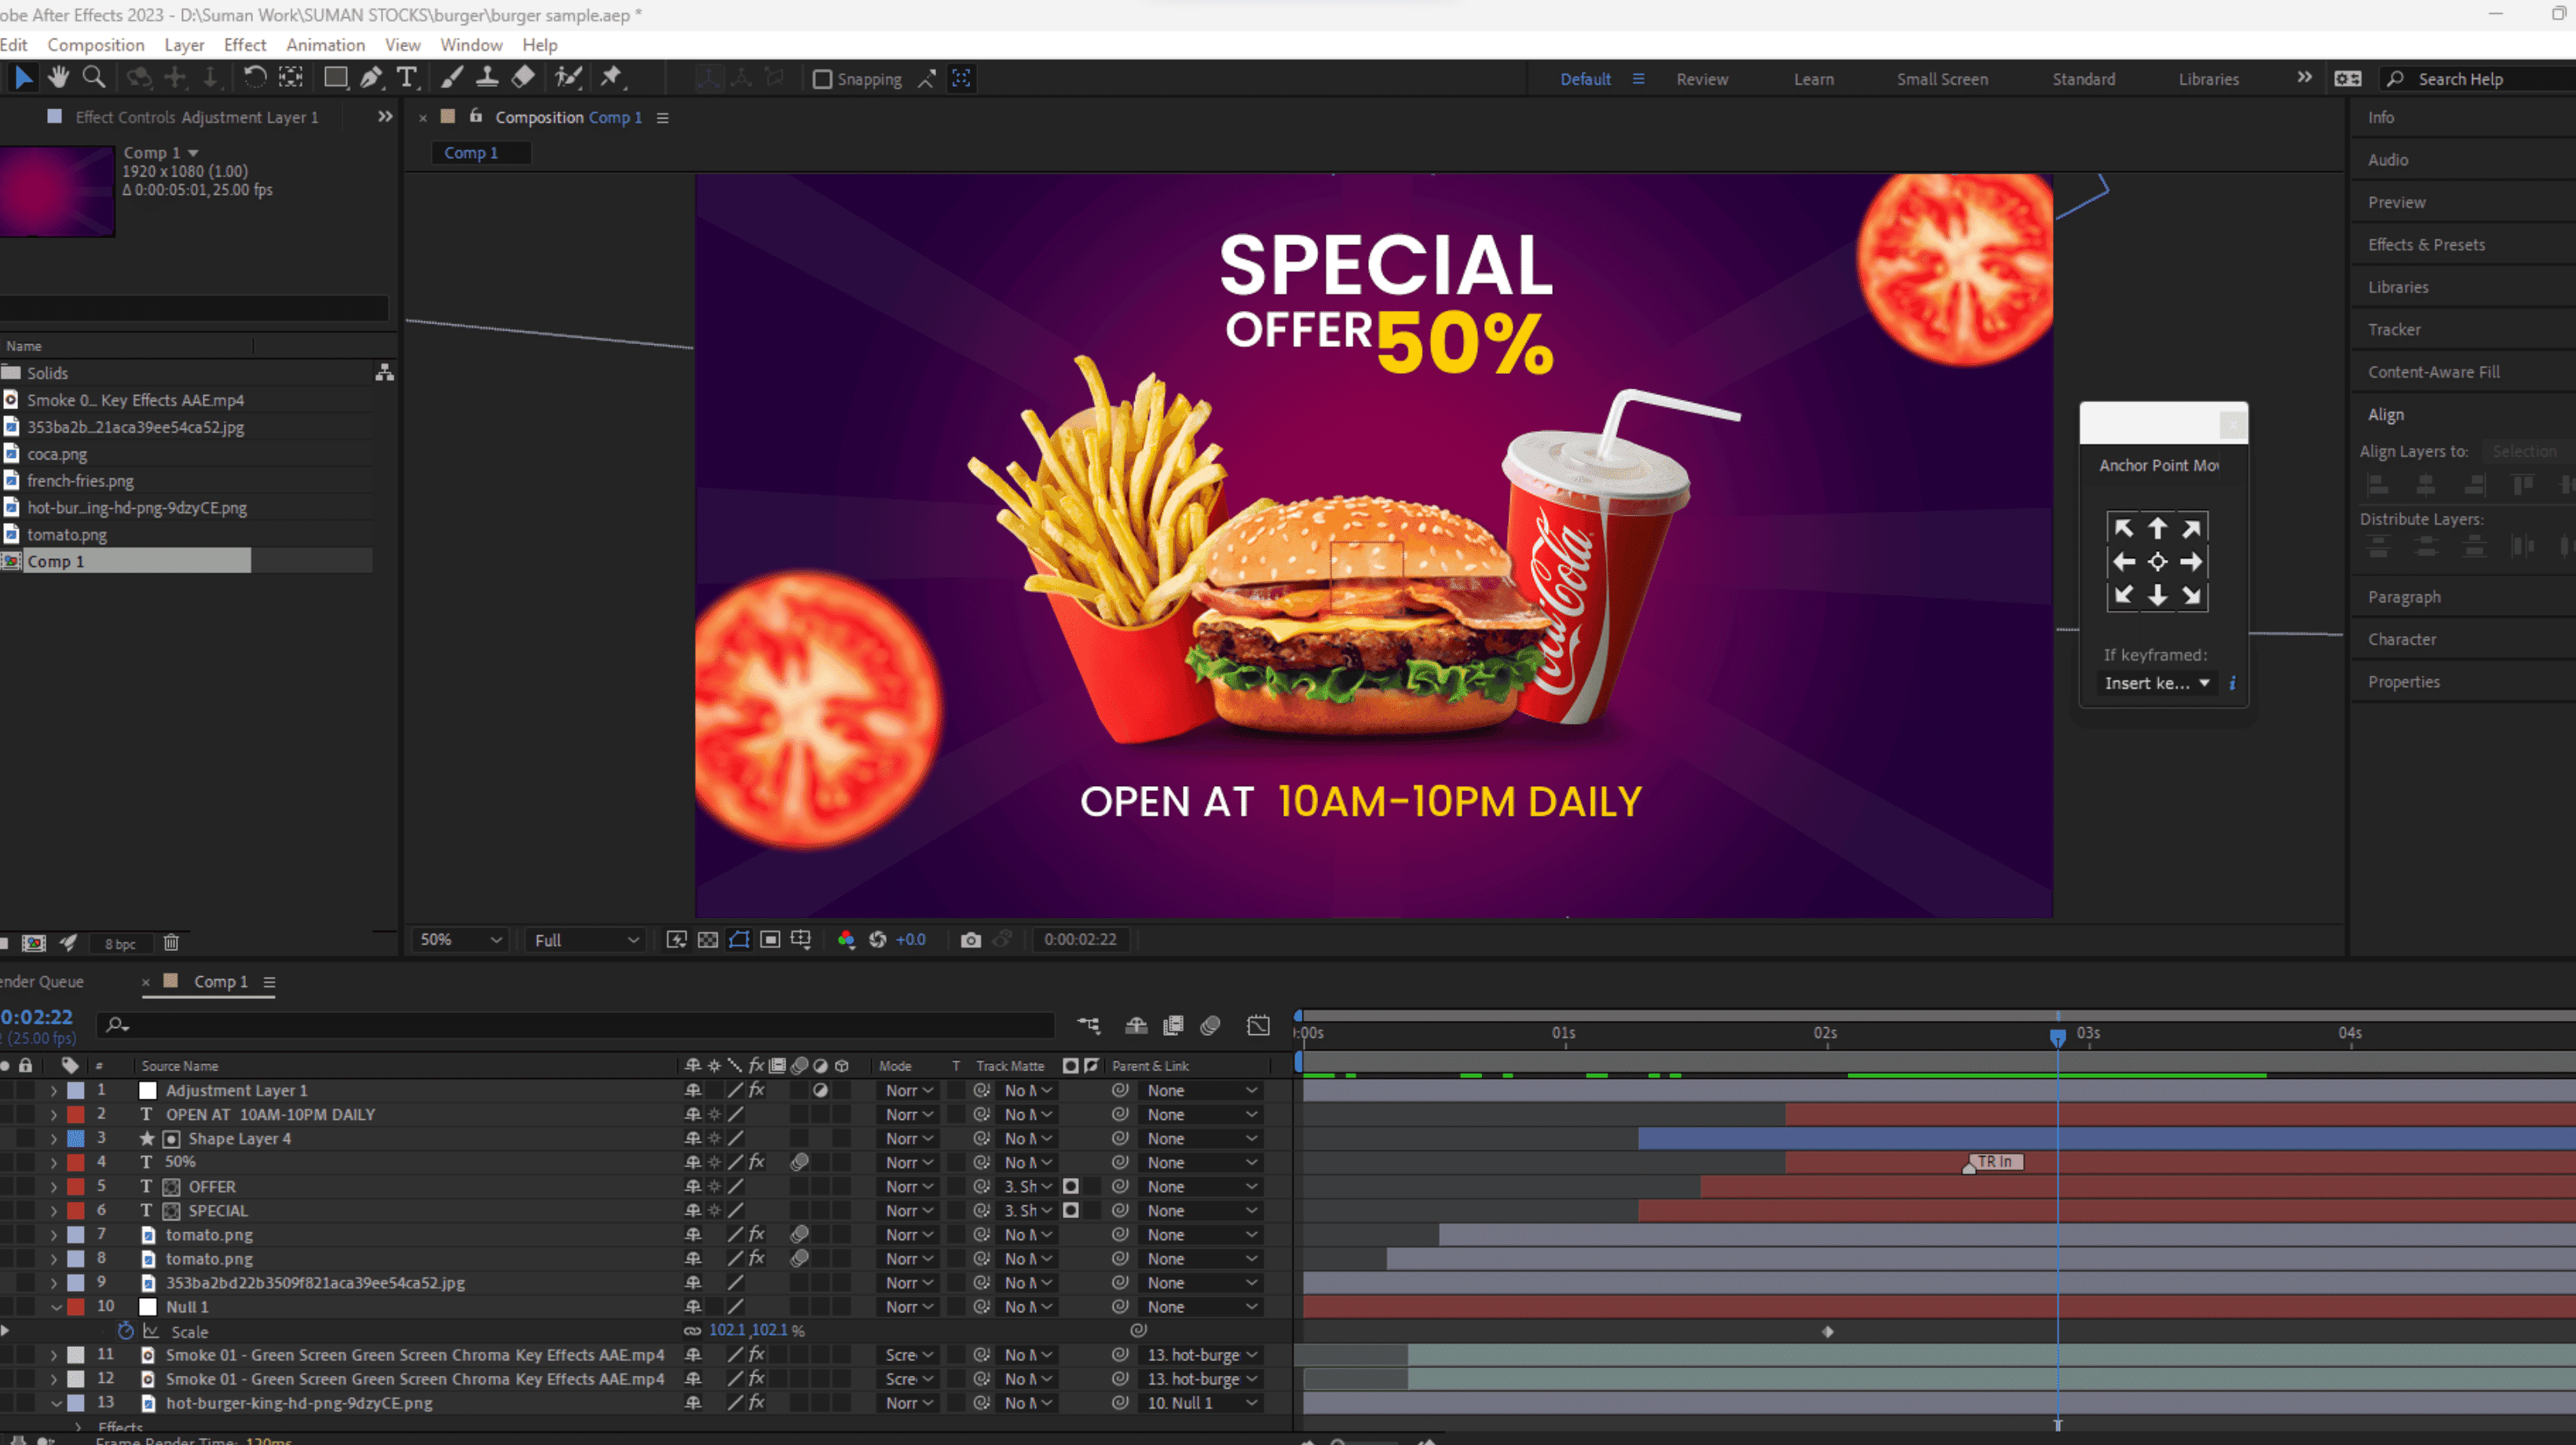Select the Eraser tool
The height and width of the screenshot is (1445, 2576).
[523, 77]
